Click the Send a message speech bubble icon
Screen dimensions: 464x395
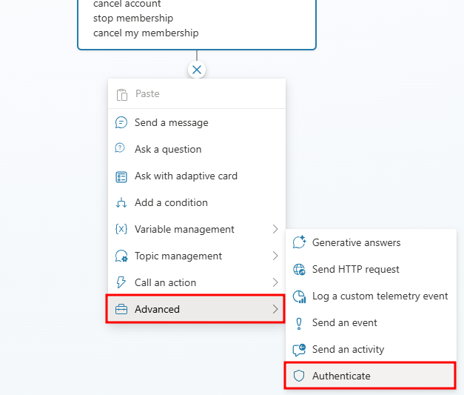pos(121,122)
